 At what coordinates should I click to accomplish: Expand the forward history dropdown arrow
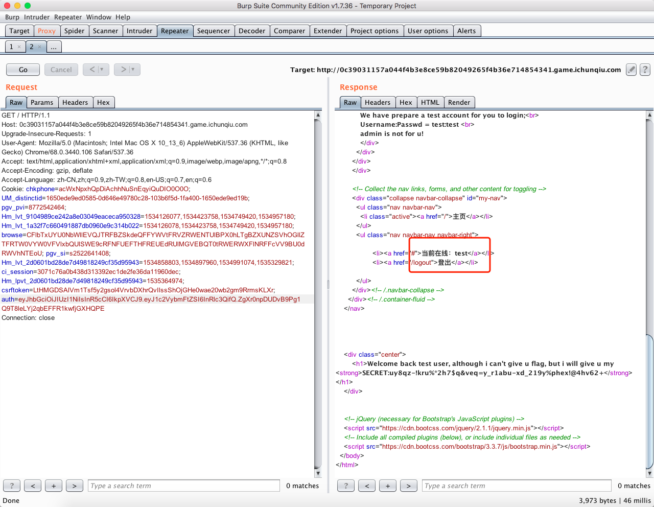[x=134, y=70]
